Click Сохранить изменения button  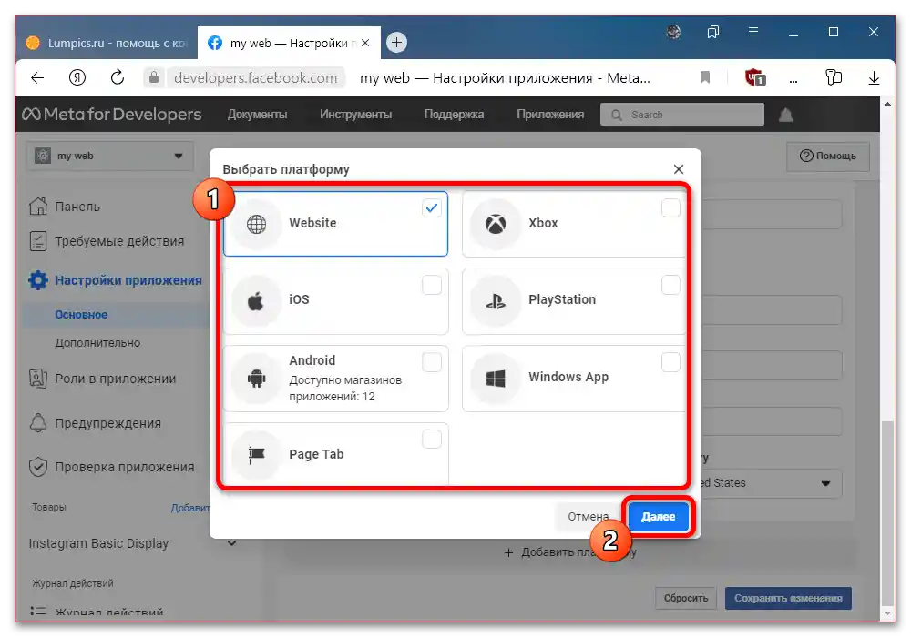pos(788,598)
